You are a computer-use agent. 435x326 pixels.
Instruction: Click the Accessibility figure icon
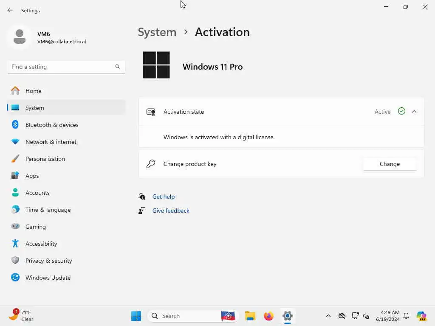(x=15, y=243)
